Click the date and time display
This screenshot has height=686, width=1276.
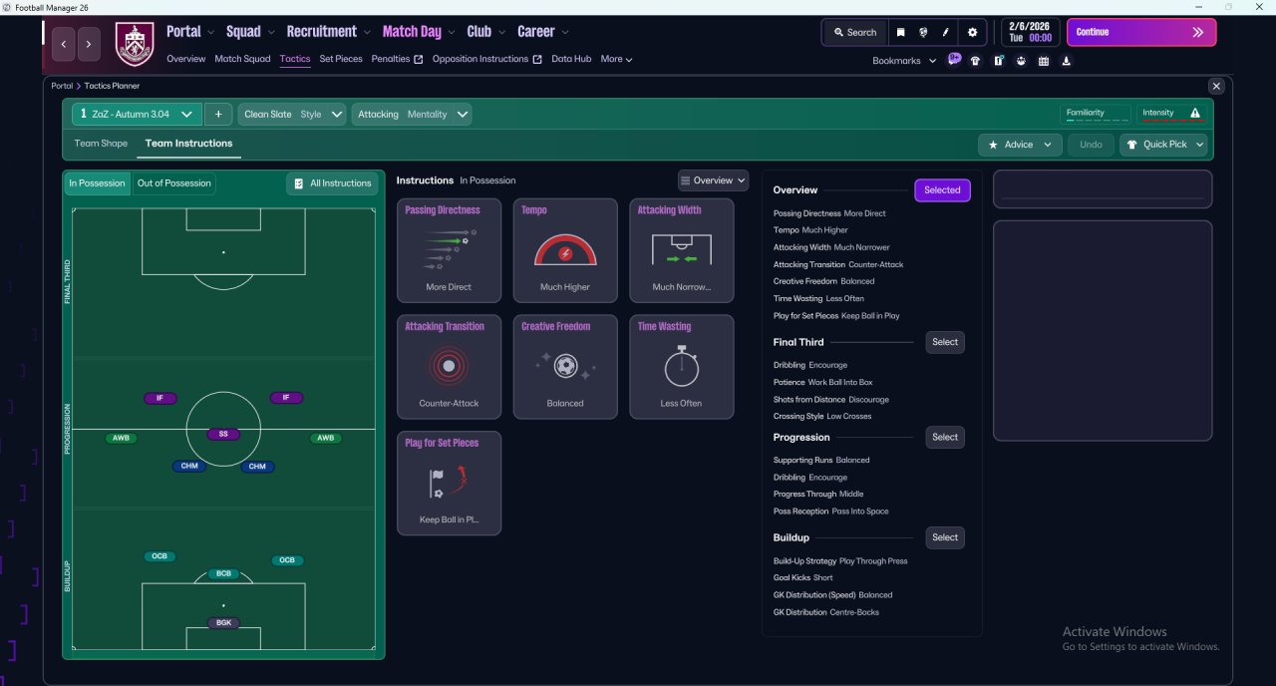[x=1030, y=32]
